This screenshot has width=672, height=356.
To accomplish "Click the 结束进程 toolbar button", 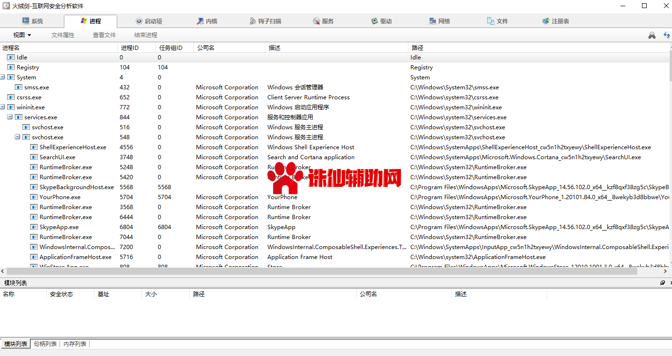I will pyautogui.click(x=146, y=35).
